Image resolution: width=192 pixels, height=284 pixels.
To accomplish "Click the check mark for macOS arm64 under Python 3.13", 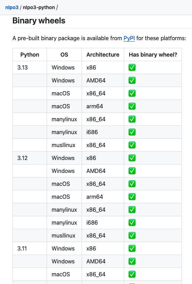I will tap(132, 106).
